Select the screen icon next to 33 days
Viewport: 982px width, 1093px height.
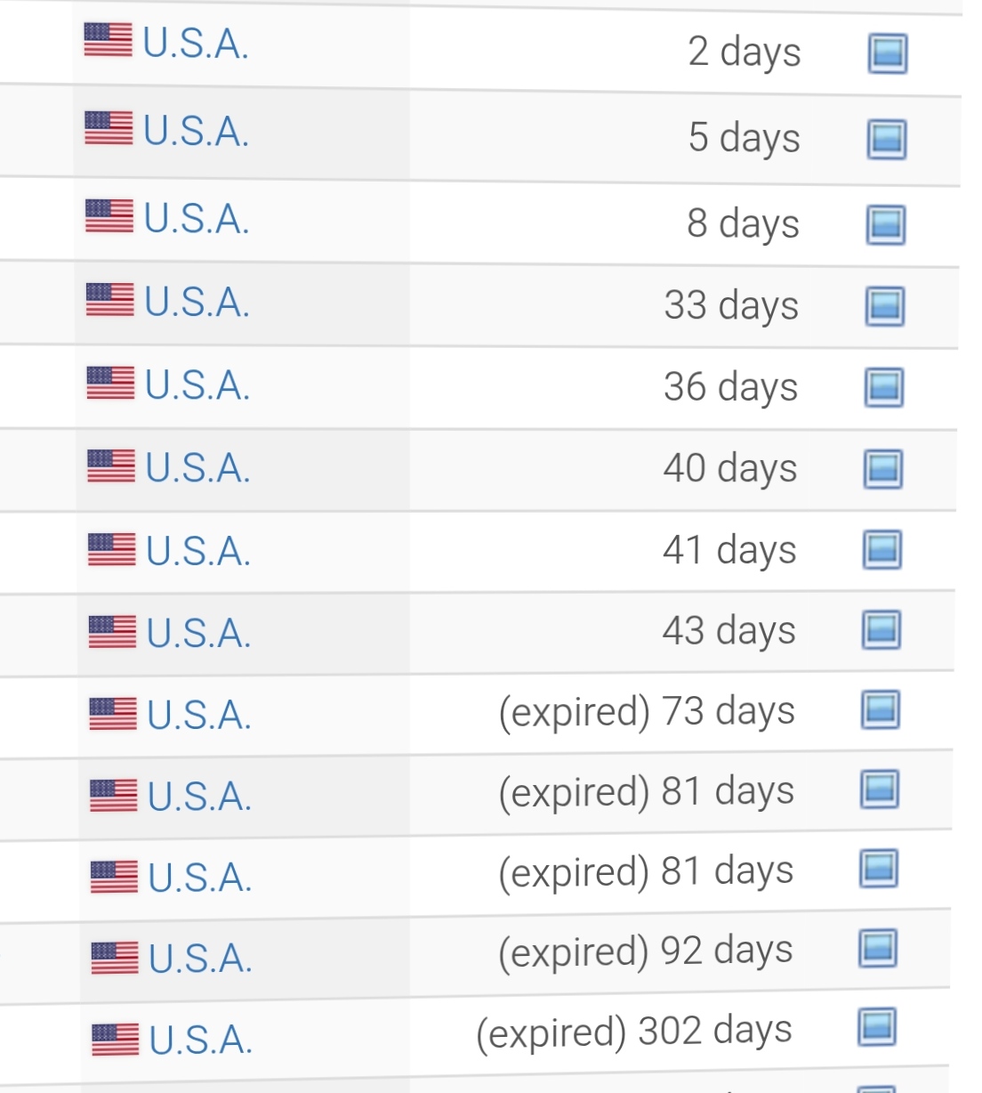(x=884, y=307)
